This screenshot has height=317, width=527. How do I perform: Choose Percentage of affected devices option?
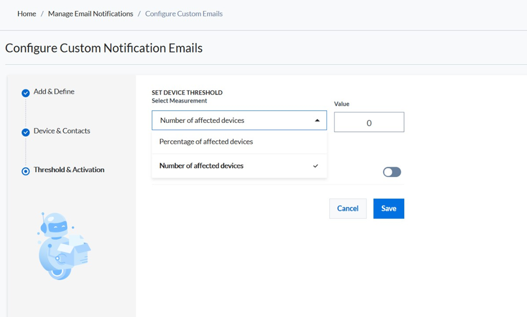coord(206,142)
